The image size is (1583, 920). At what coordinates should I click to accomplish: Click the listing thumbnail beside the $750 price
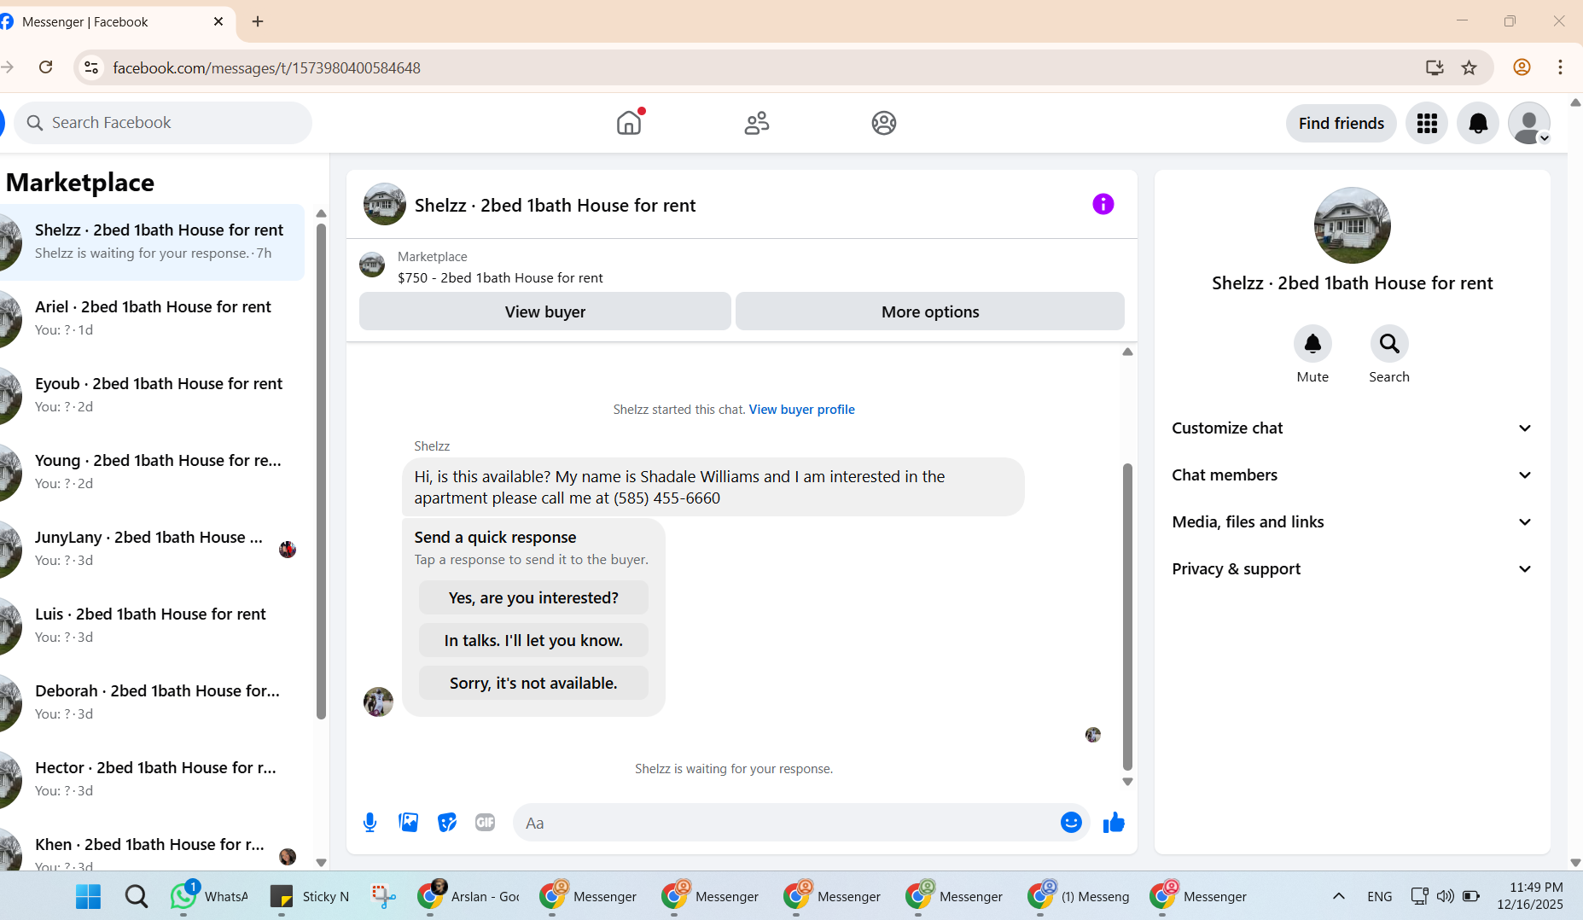coord(372,265)
